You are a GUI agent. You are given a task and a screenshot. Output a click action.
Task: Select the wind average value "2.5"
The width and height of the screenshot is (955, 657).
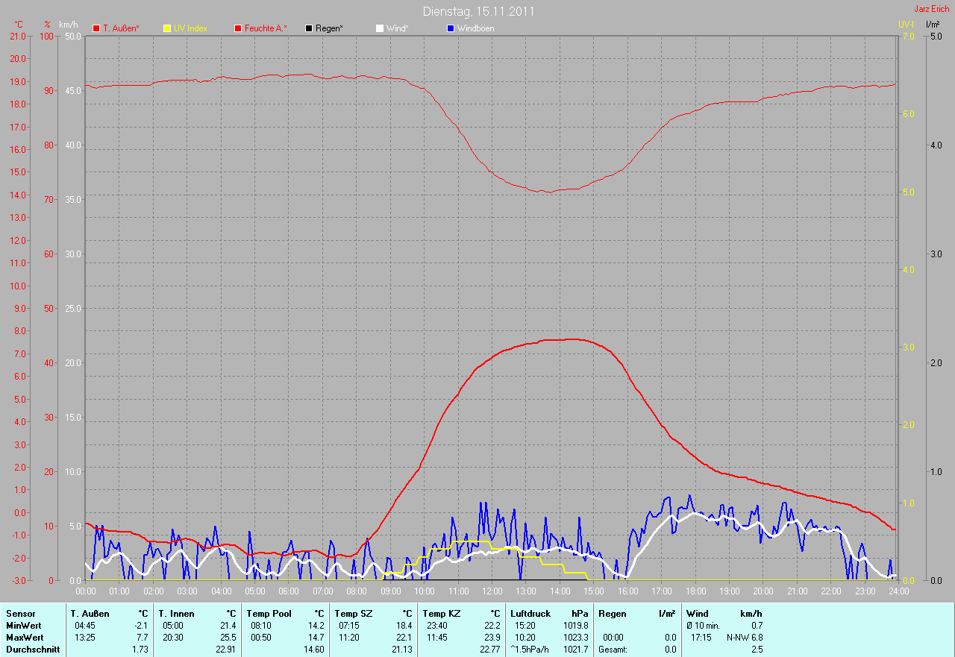pyautogui.click(x=757, y=650)
